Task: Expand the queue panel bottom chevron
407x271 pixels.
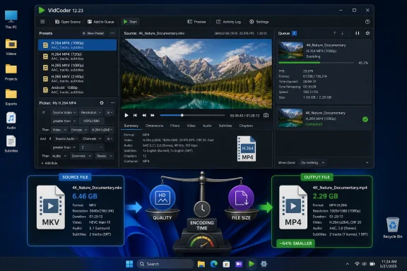Action: click(x=367, y=162)
